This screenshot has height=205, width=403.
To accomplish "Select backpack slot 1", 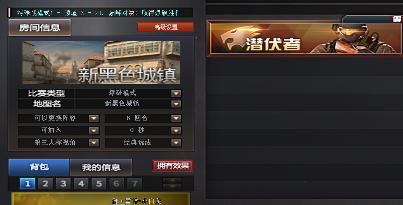I will [28, 183].
